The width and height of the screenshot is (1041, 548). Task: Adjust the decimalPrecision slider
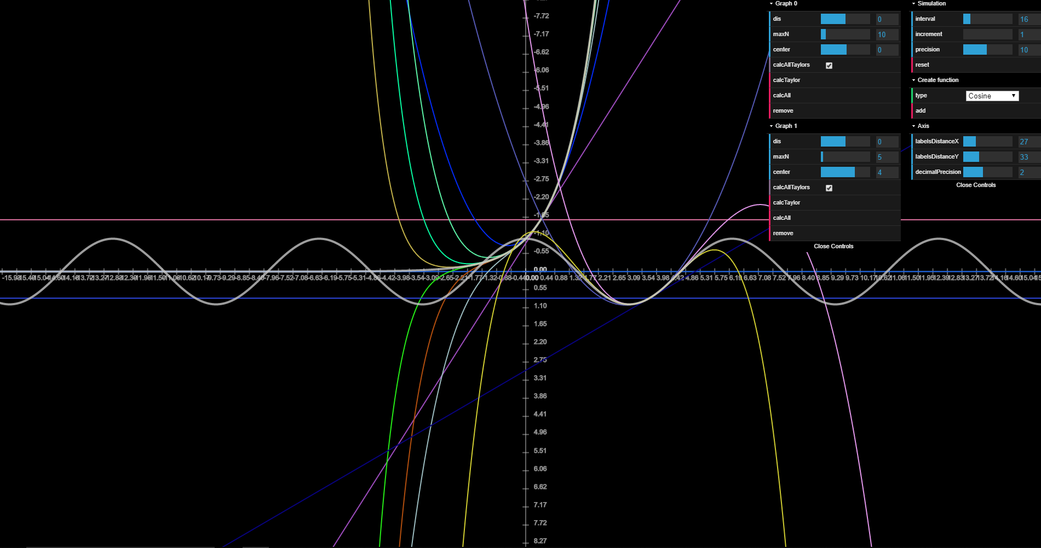(x=987, y=172)
